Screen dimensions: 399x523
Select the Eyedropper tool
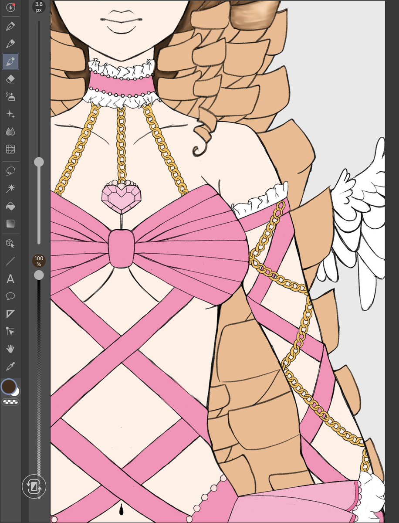click(x=10, y=366)
